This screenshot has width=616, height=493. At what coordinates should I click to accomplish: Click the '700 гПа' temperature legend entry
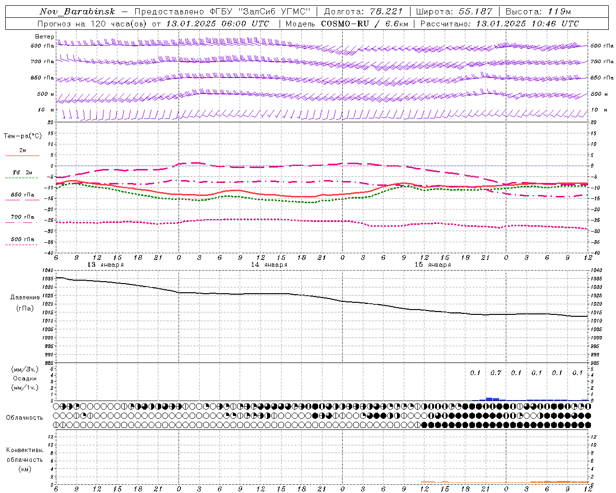pos(23,217)
